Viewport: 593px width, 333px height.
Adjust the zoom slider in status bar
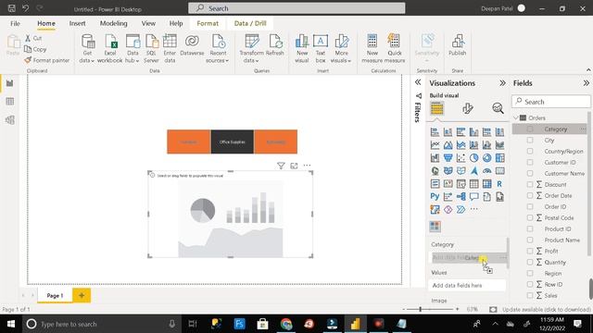[x=420, y=309]
